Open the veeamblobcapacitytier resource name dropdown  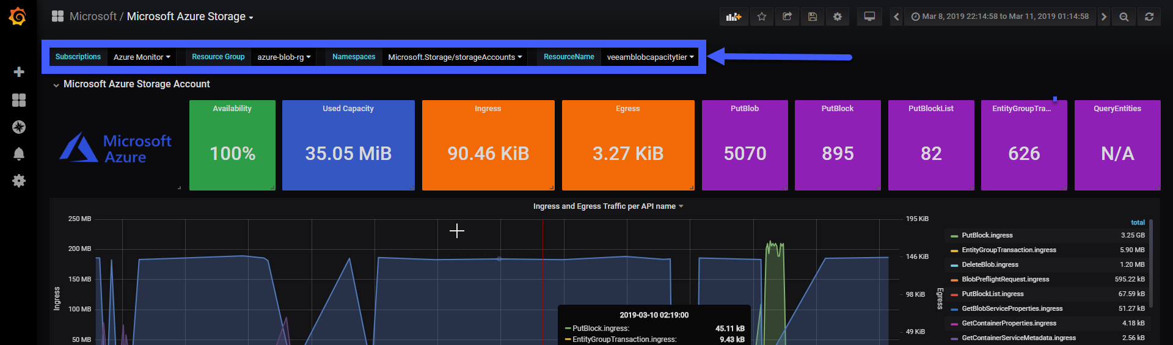coord(650,57)
